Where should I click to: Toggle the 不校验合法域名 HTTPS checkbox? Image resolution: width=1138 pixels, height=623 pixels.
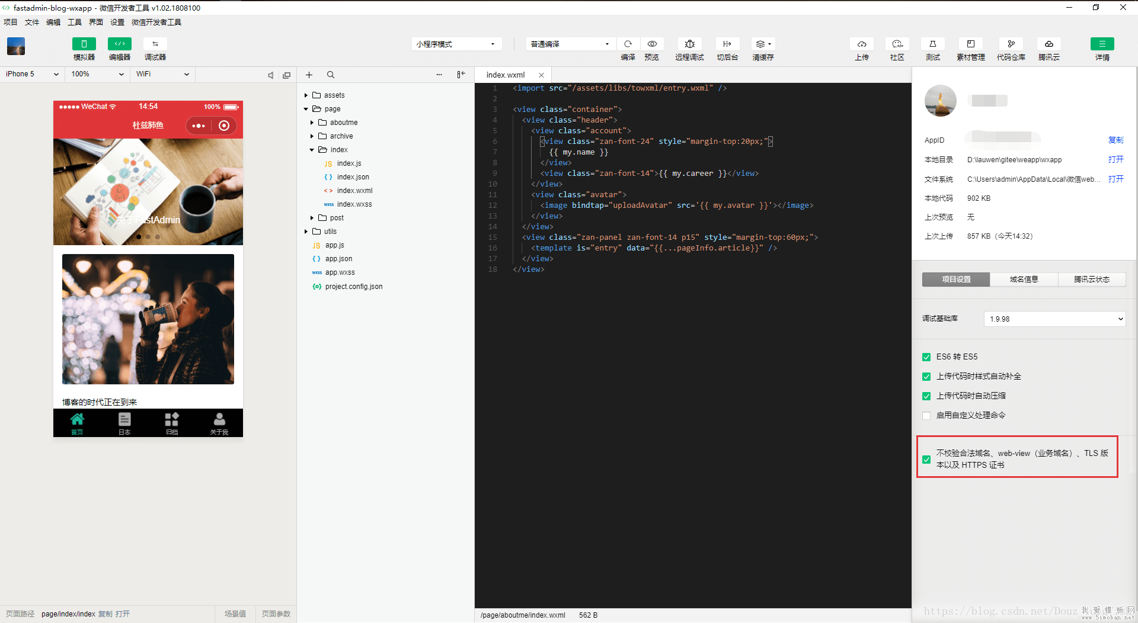point(926,460)
